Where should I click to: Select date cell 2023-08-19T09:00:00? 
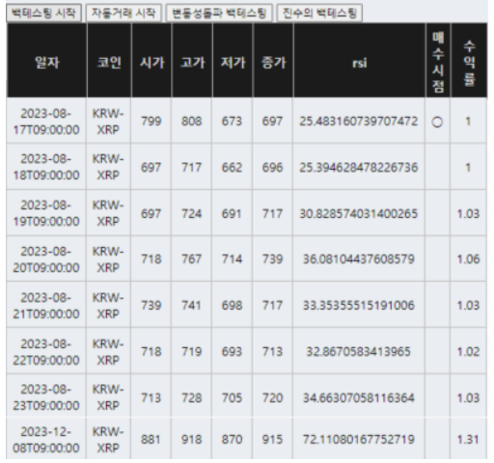tap(46, 213)
